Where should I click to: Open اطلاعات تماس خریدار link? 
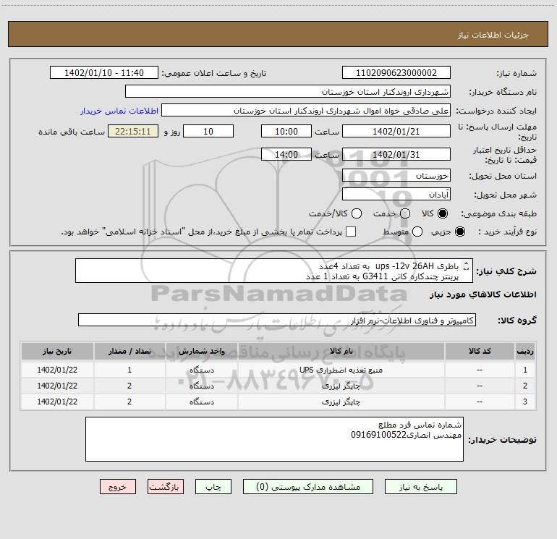(x=119, y=111)
